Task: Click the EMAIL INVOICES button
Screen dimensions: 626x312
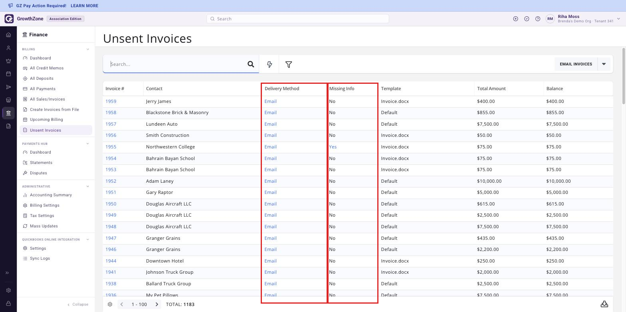Action: coord(576,64)
